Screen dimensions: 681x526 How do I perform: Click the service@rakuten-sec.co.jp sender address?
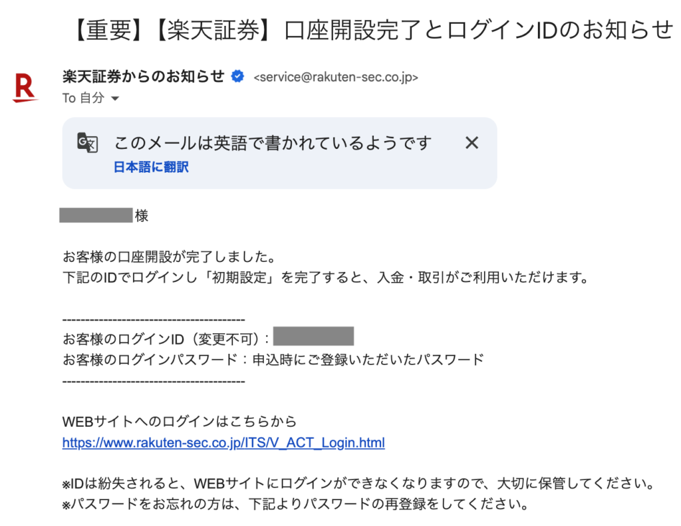(x=336, y=78)
